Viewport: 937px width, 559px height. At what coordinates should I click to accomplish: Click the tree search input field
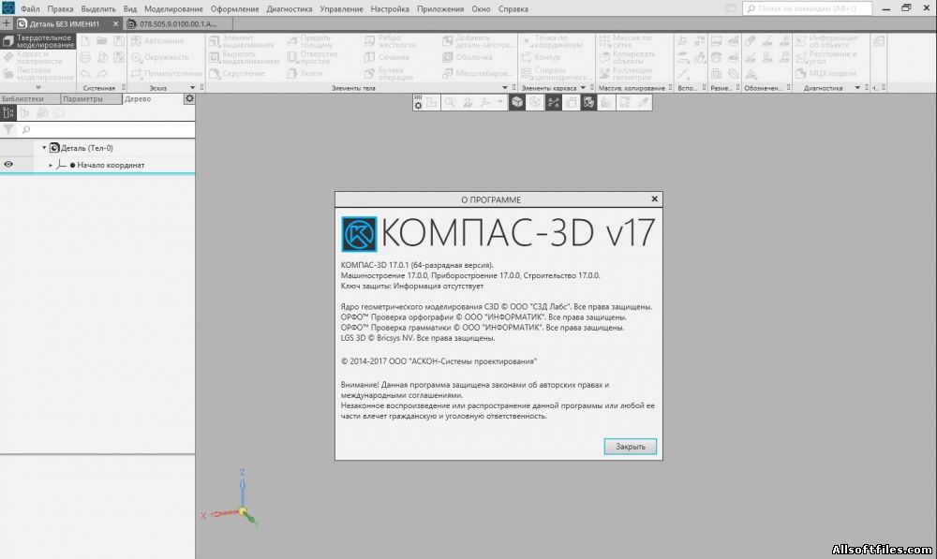pos(107,129)
